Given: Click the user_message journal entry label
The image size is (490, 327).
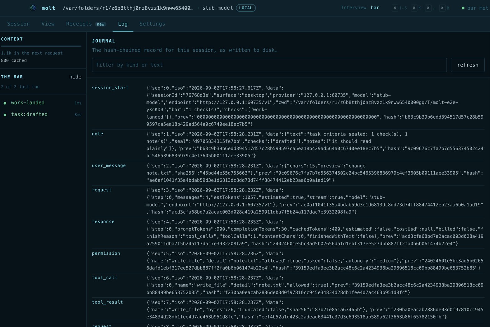Looking at the screenshot, I should tap(109, 166).
